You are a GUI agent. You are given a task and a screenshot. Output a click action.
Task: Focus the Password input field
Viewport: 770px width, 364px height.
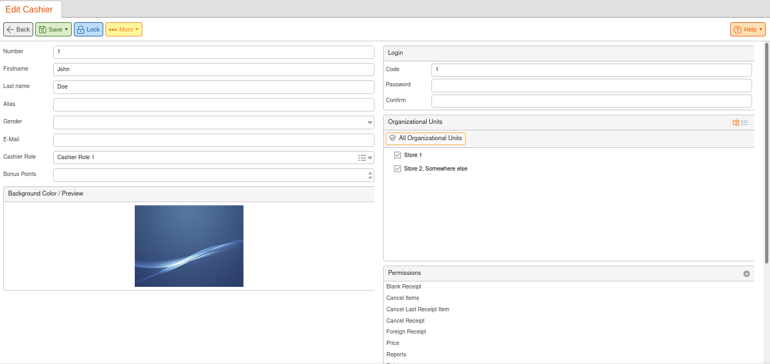[x=591, y=85]
